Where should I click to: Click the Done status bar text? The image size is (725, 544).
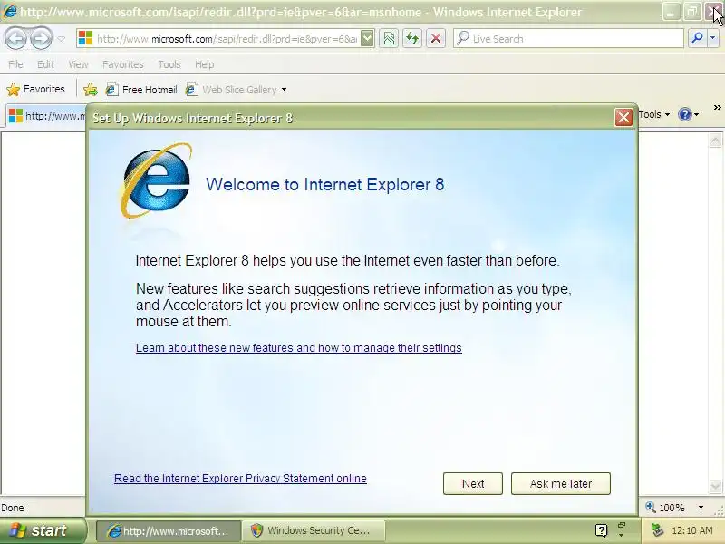[13, 508]
